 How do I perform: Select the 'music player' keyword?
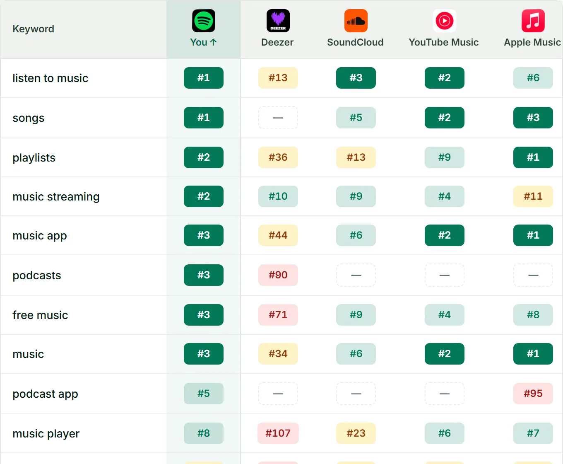(46, 434)
